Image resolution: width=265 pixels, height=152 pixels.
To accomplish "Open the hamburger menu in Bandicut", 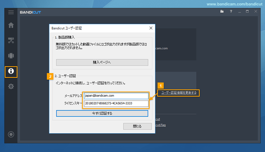I will point(11,12).
